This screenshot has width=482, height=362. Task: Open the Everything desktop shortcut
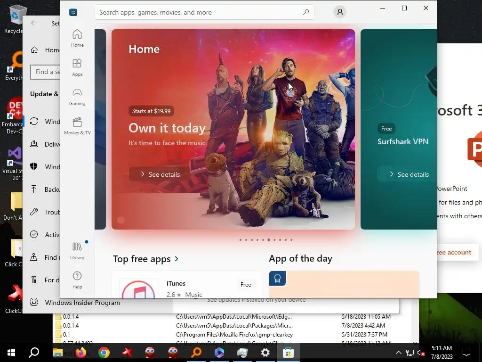tap(14, 66)
